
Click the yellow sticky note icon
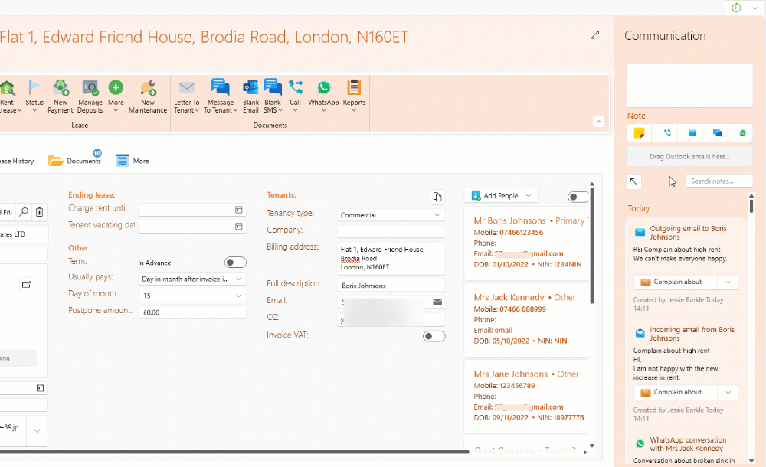coord(639,133)
